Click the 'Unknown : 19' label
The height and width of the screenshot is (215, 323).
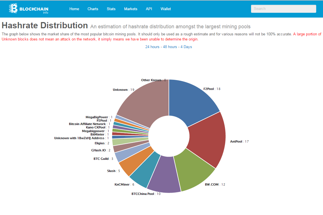pos(124,90)
